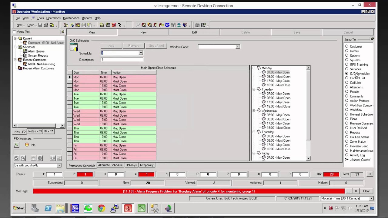Select the Activity Log radio option
The height and width of the screenshot is (218, 388).
tap(347, 155)
